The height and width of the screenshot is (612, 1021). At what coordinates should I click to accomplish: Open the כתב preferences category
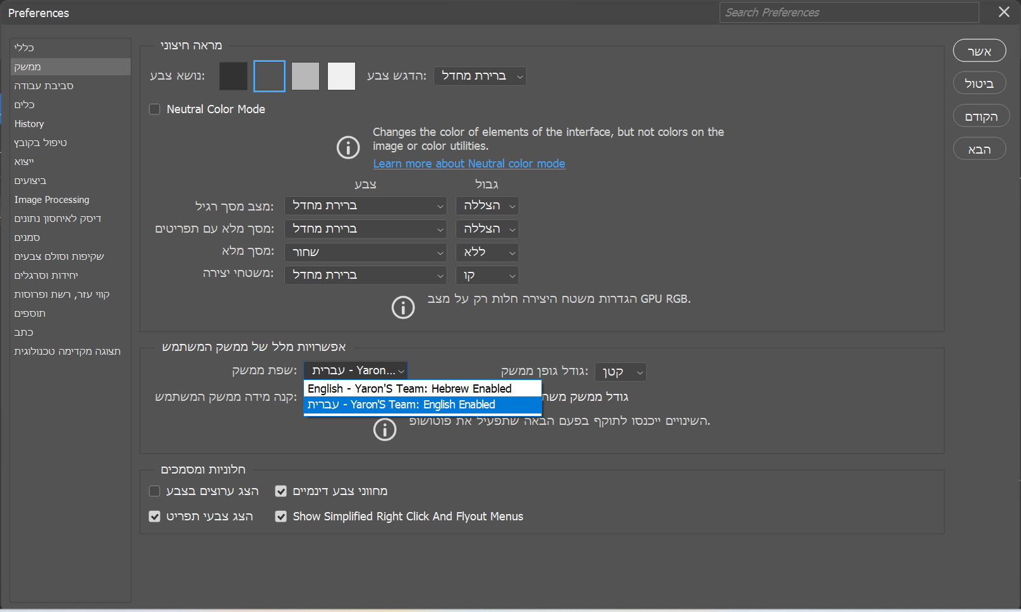pyautogui.click(x=71, y=332)
